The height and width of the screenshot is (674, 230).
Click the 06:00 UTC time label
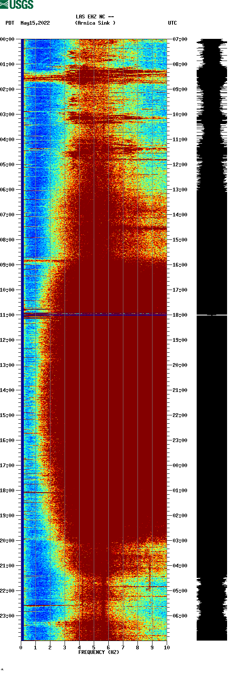(x=180, y=616)
